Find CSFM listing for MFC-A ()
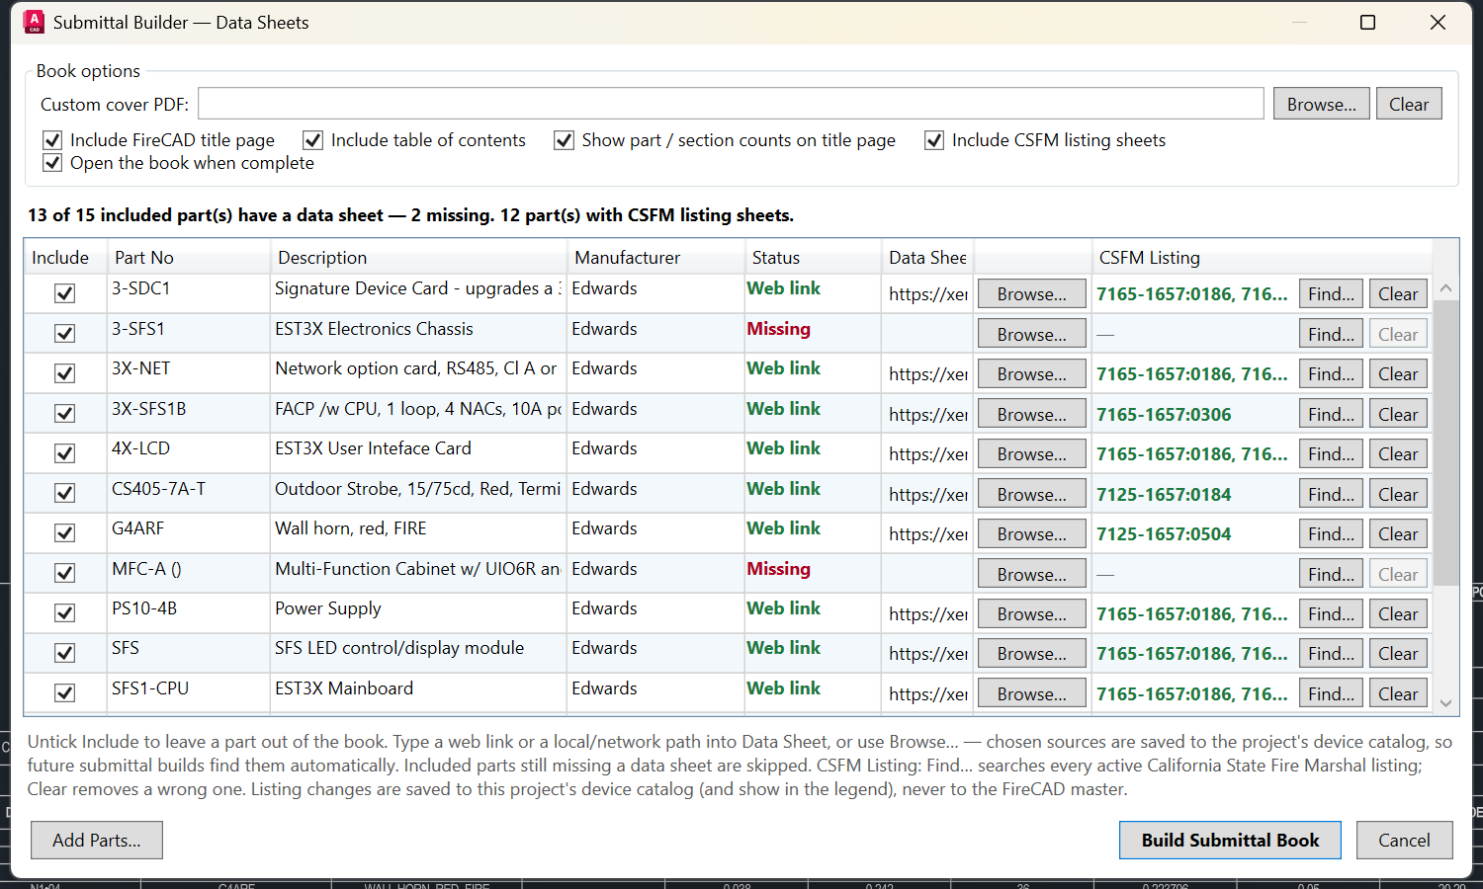1483x889 pixels. tap(1331, 574)
